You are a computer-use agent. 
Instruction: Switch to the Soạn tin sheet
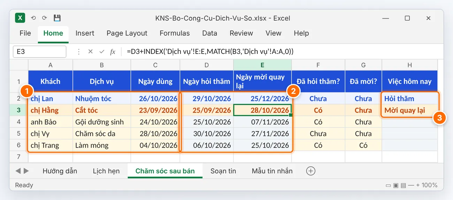(223, 171)
